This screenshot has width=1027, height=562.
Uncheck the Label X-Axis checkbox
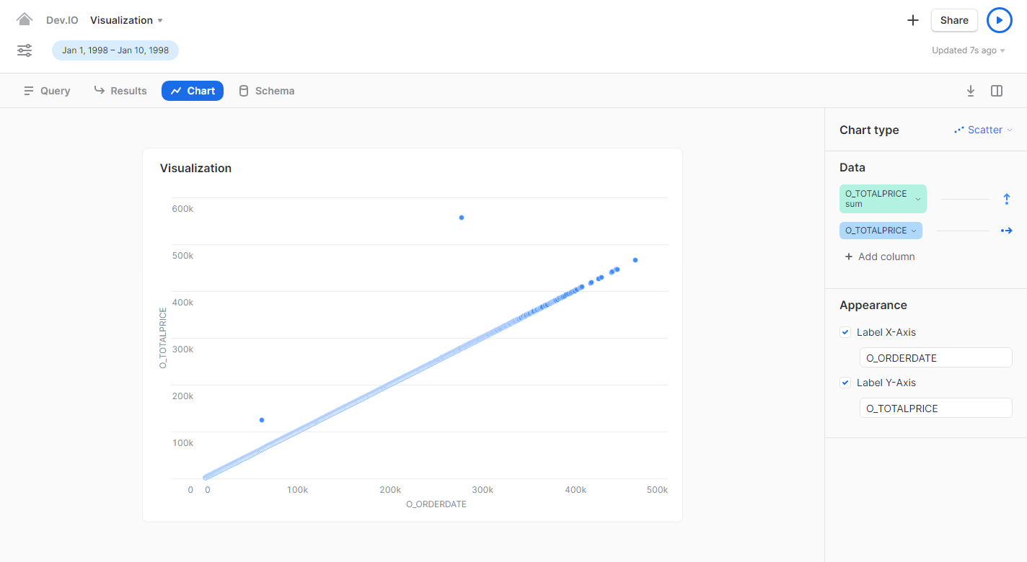(x=845, y=332)
